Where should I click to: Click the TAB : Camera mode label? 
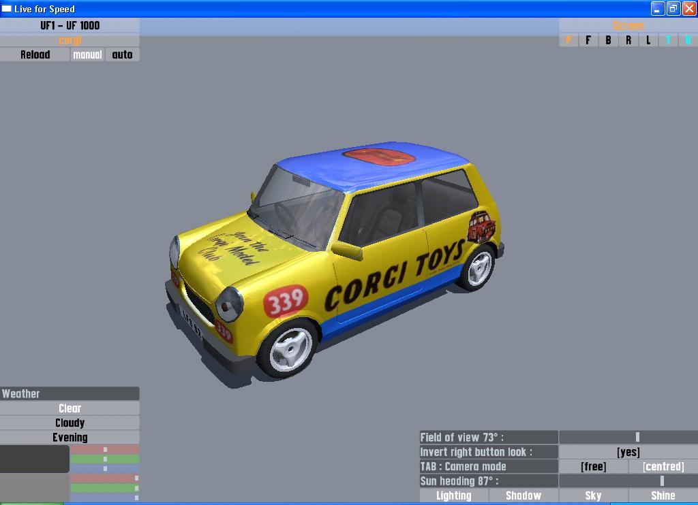(489, 466)
